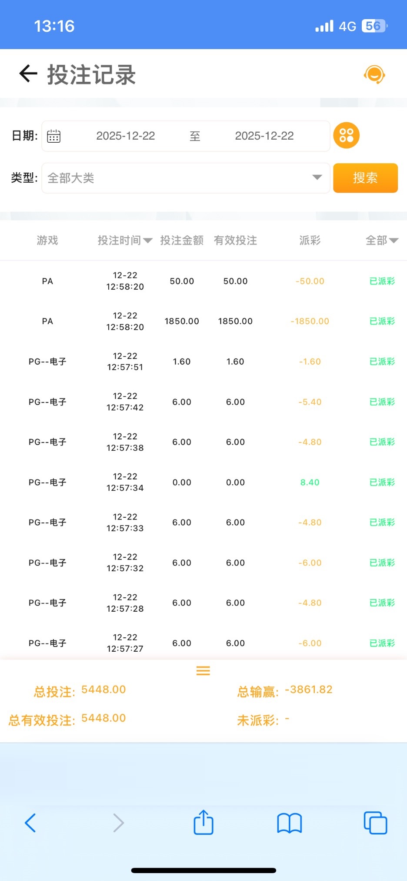407x881 pixels.
Task: Open the 全部 status filter dropdown
Action: [381, 241]
